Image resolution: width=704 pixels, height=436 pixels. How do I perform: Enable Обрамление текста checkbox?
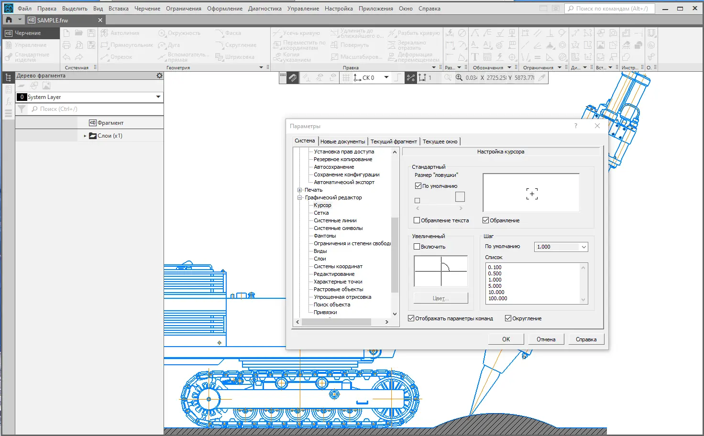pyautogui.click(x=417, y=220)
